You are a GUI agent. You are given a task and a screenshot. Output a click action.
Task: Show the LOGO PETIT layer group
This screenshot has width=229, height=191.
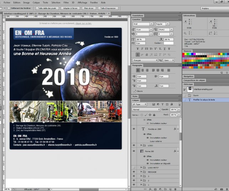[134, 167]
